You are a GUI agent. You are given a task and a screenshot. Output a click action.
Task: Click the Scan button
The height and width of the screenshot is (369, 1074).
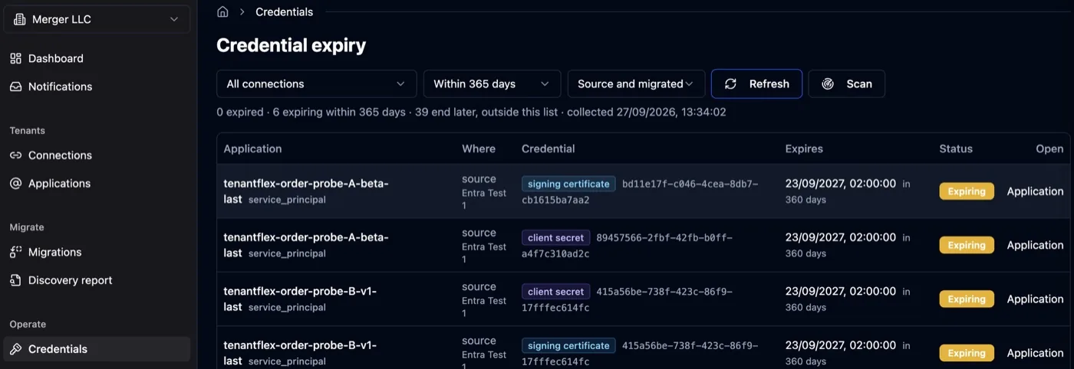847,84
